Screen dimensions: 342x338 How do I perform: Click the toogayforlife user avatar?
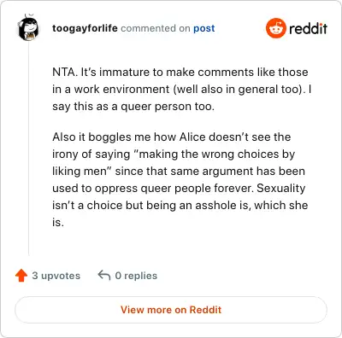click(28, 28)
